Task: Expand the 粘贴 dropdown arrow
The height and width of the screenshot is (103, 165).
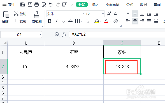Action: coord(10,21)
